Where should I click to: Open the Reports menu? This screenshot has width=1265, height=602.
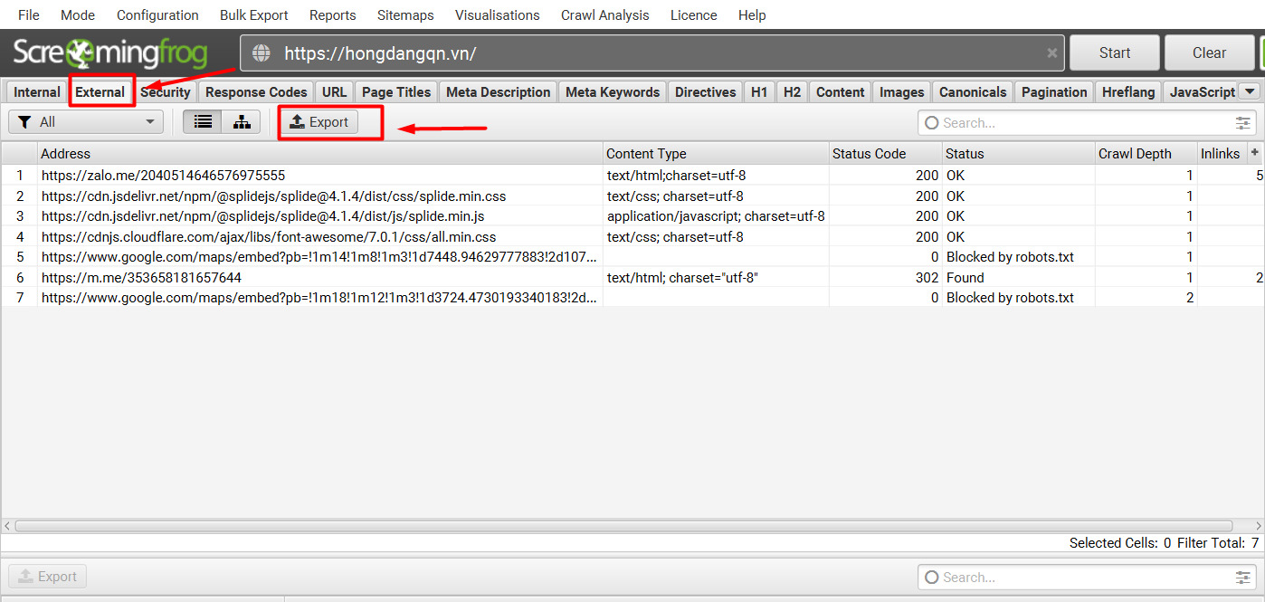point(333,15)
